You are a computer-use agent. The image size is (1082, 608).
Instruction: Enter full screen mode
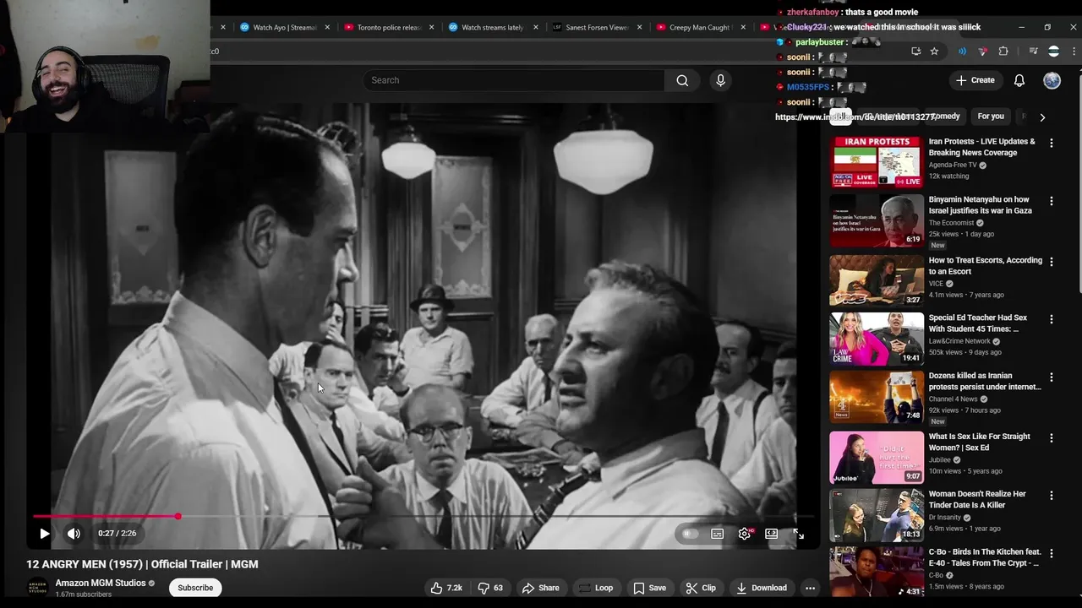click(798, 534)
